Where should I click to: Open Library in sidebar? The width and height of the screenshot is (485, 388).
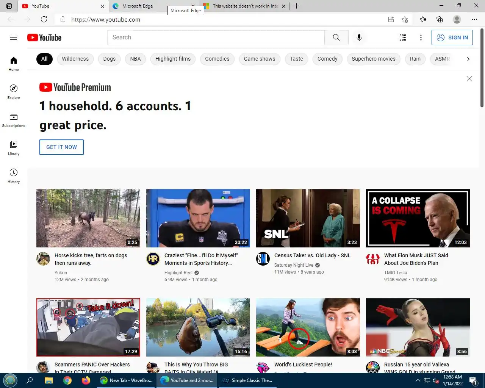[14, 148]
